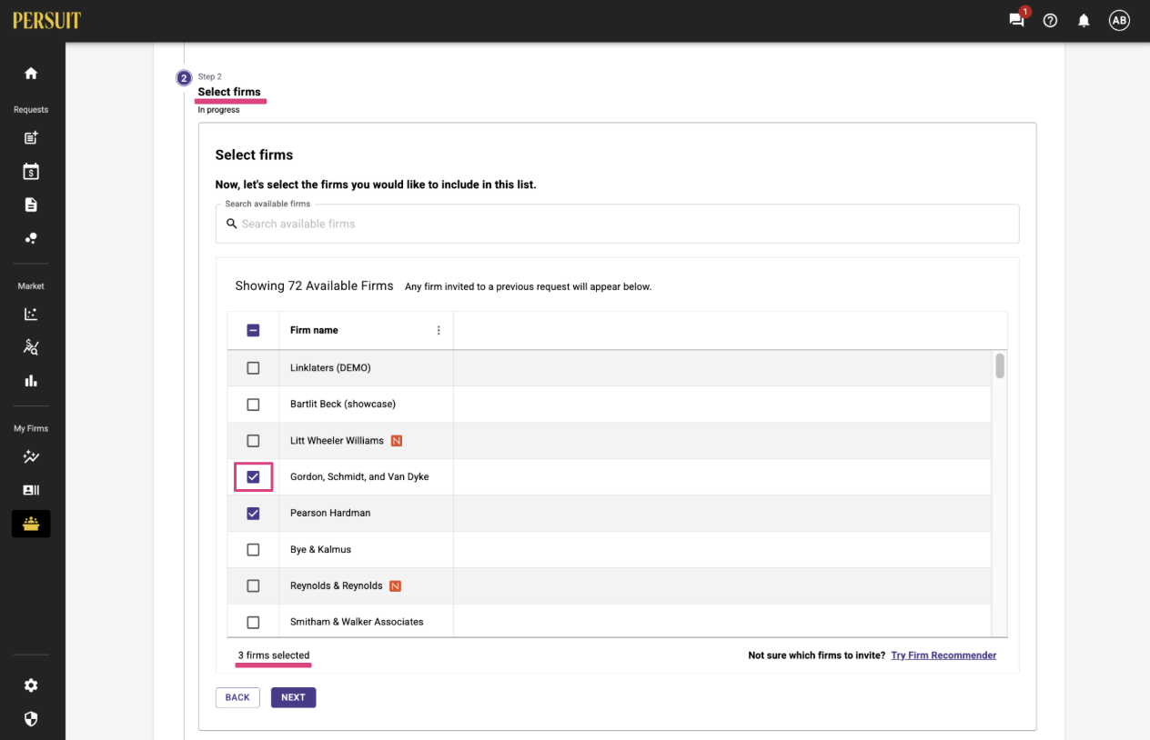This screenshot has width=1150, height=740.
Task: Click the Pearson Hardman firm name
Action: [330, 514]
